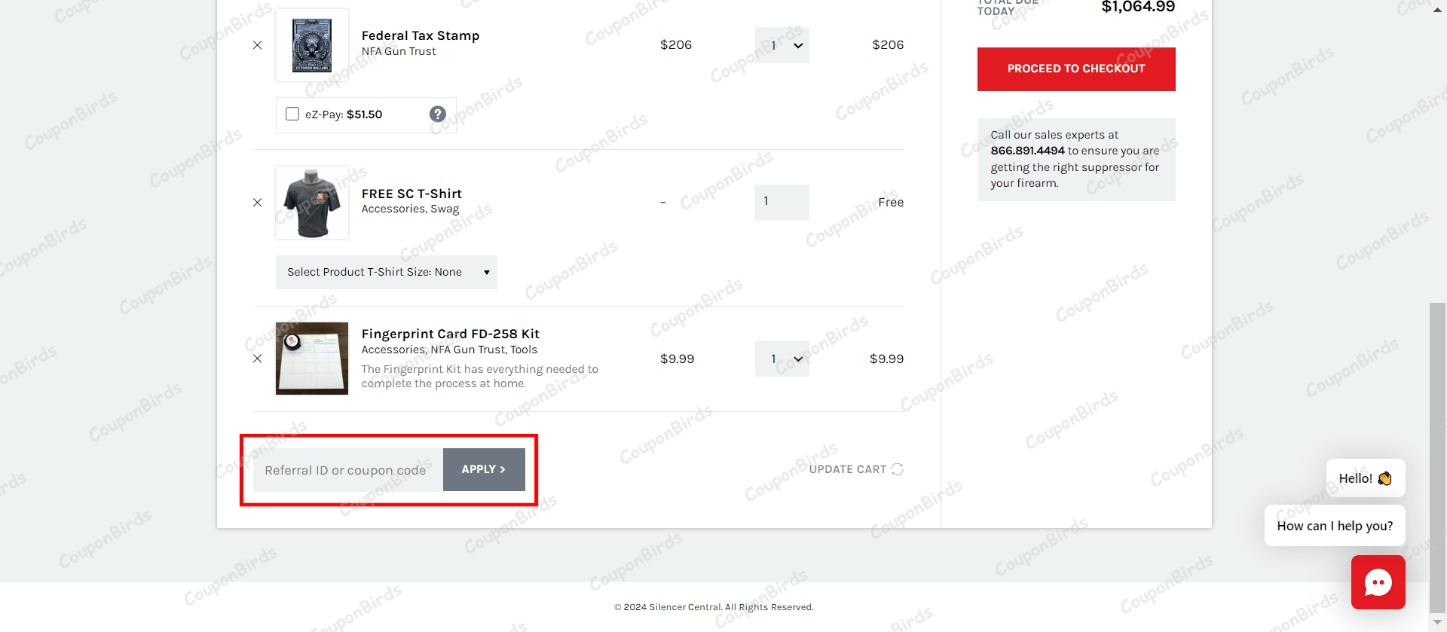Screen dimensions: 1447x632
Task: Call the sales number 866.891.4494
Action: pyautogui.click(x=1028, y=151)
